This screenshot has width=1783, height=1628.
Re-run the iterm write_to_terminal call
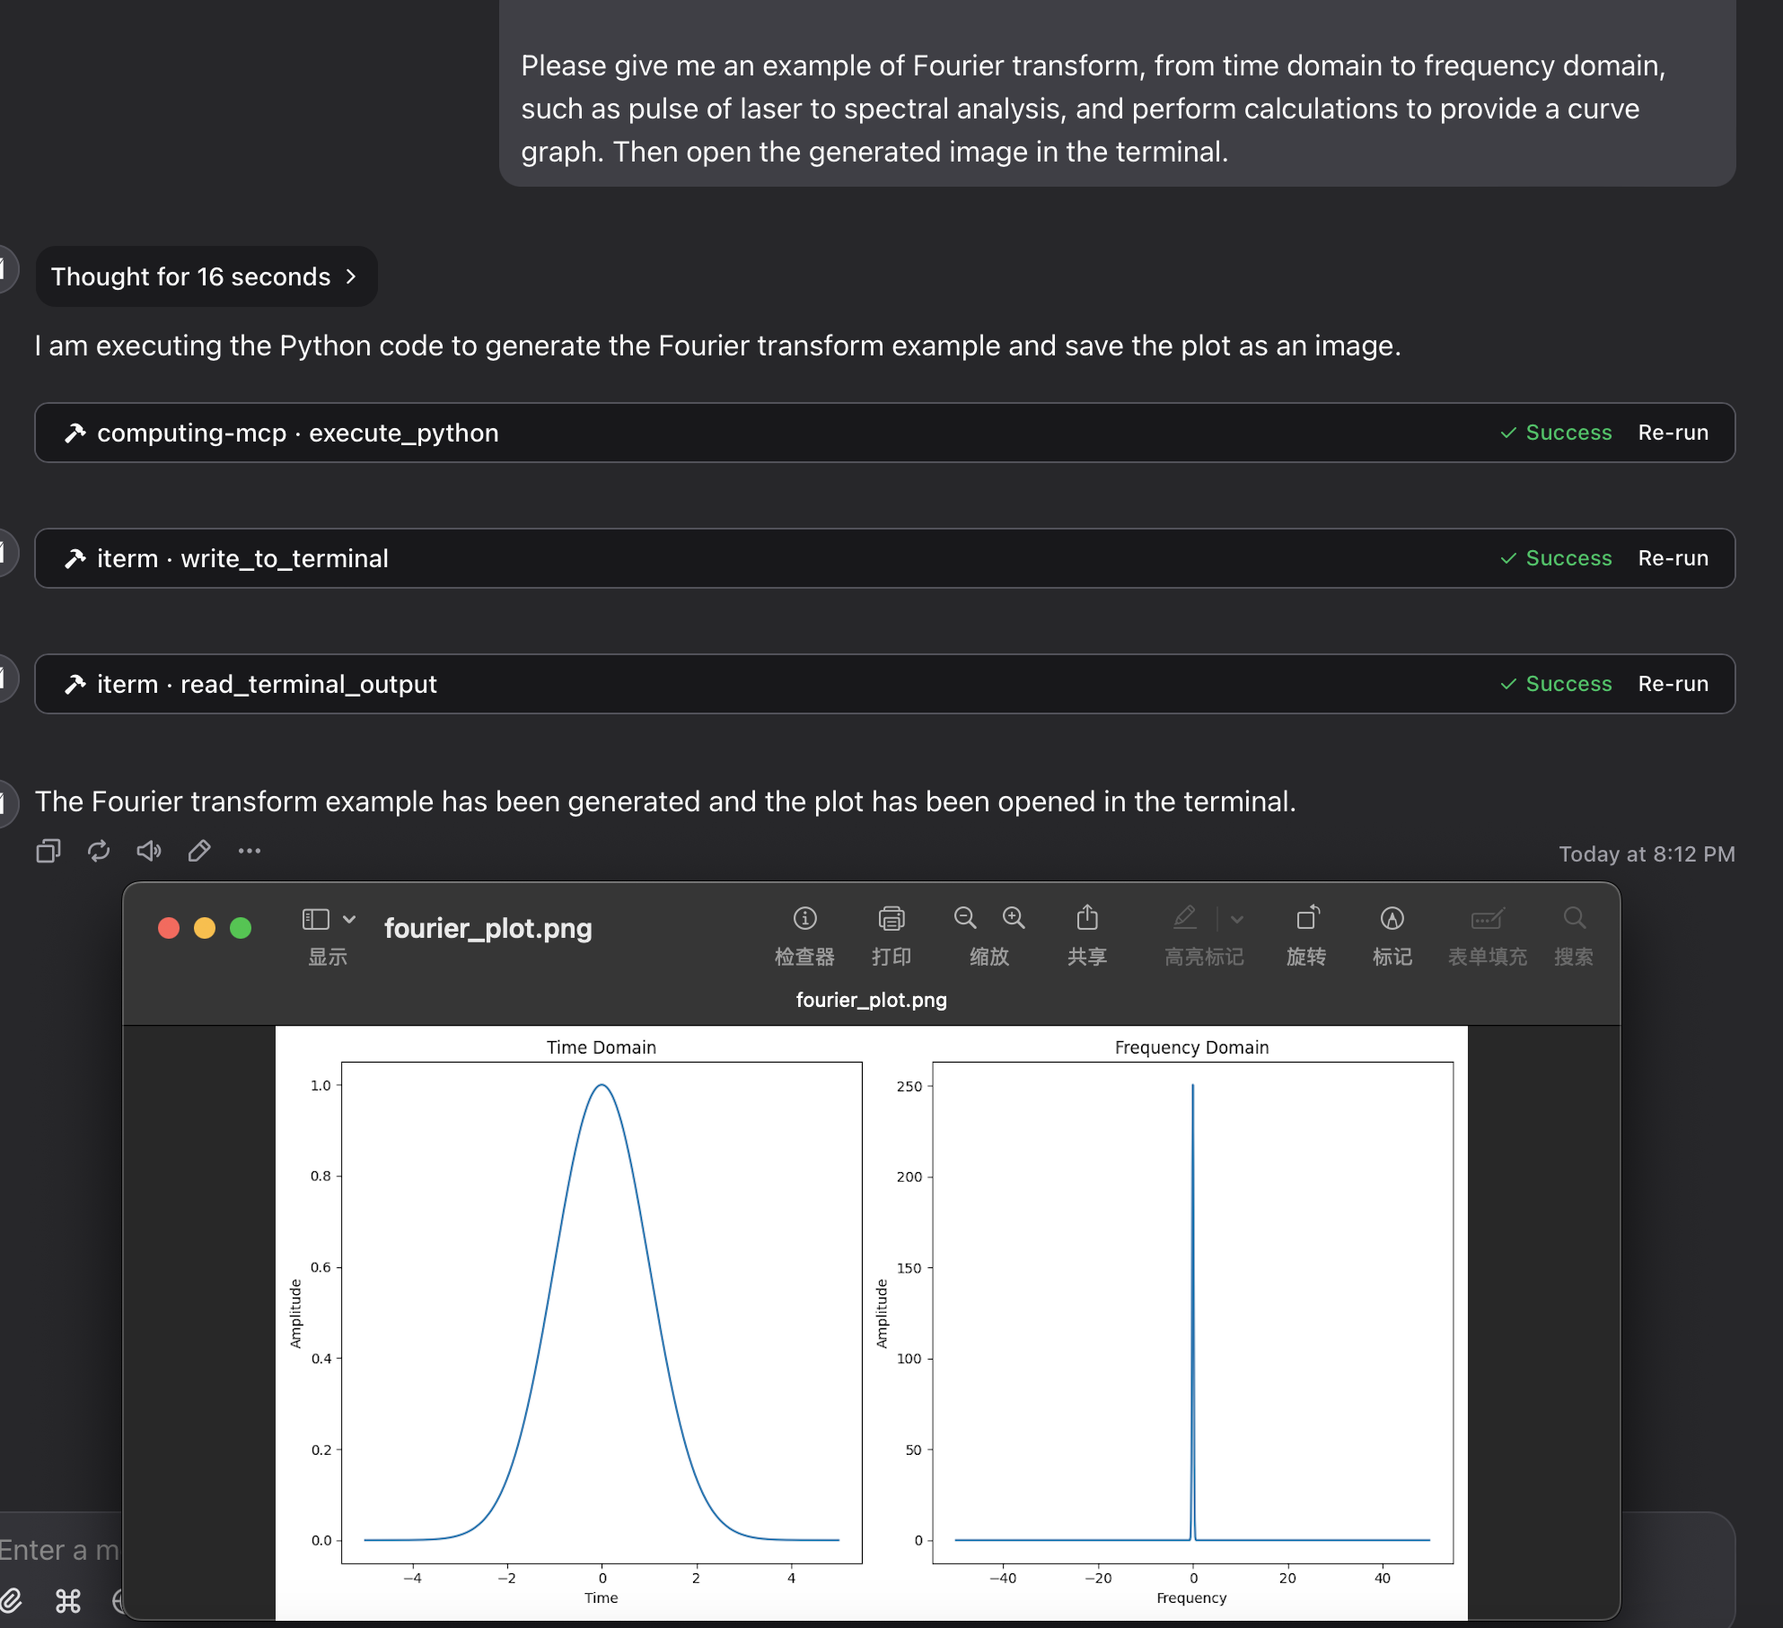click(1673, 558)
